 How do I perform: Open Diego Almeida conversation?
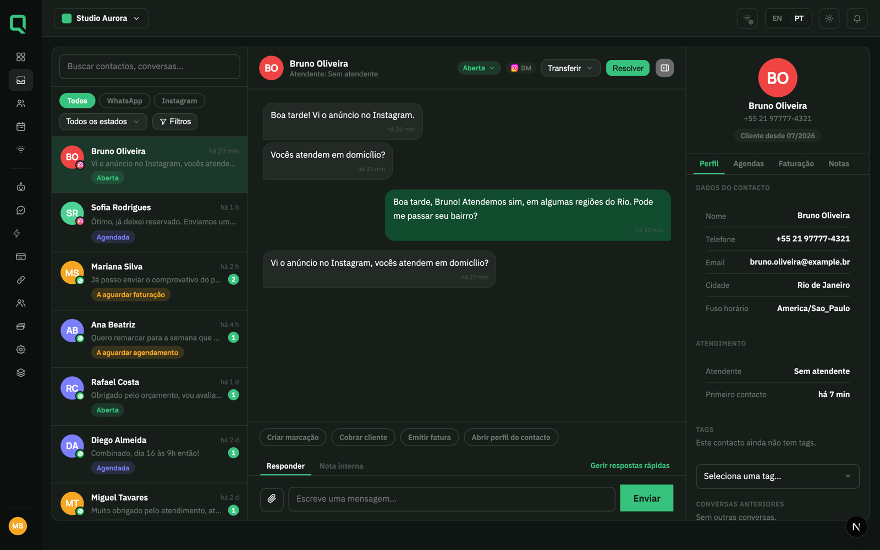pos(150,454)
